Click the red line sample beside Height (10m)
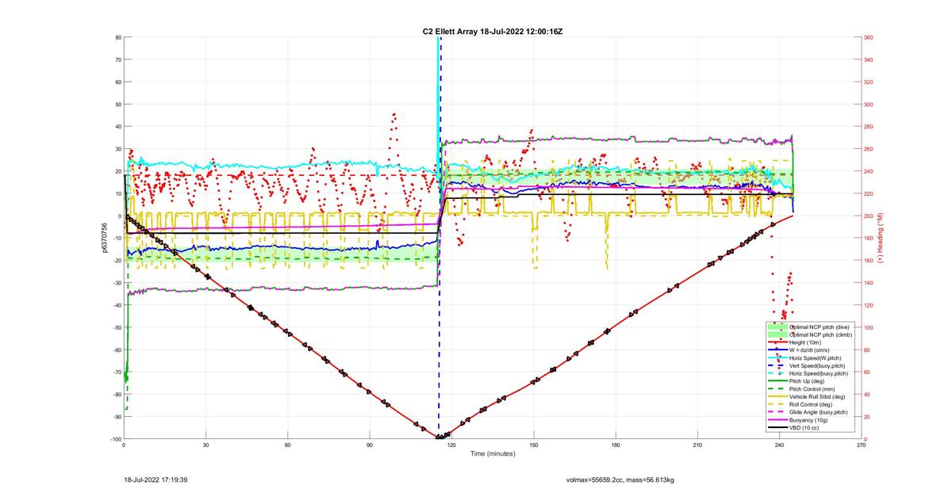 pos(777,342)
